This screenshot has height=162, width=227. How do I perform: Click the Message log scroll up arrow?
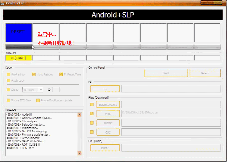coord(80,115)
